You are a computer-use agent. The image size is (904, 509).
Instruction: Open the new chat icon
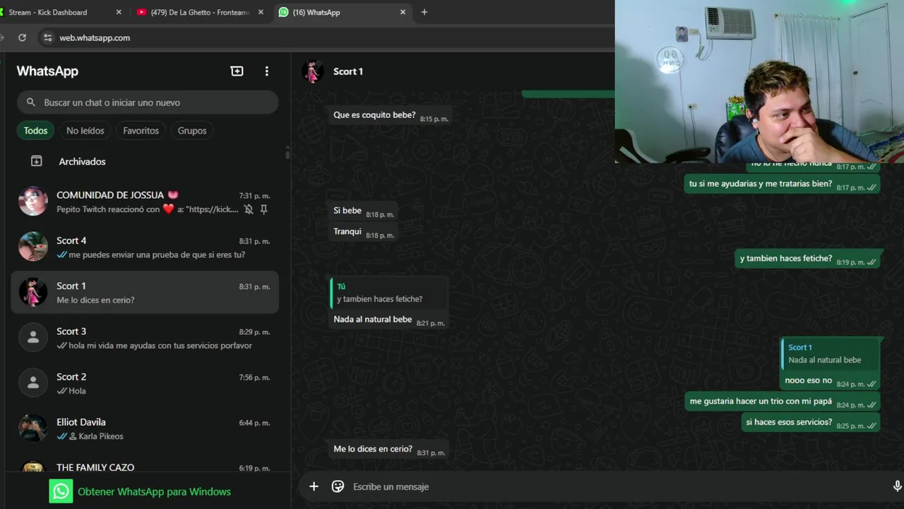pyautogui.click(x=237, y=71)
